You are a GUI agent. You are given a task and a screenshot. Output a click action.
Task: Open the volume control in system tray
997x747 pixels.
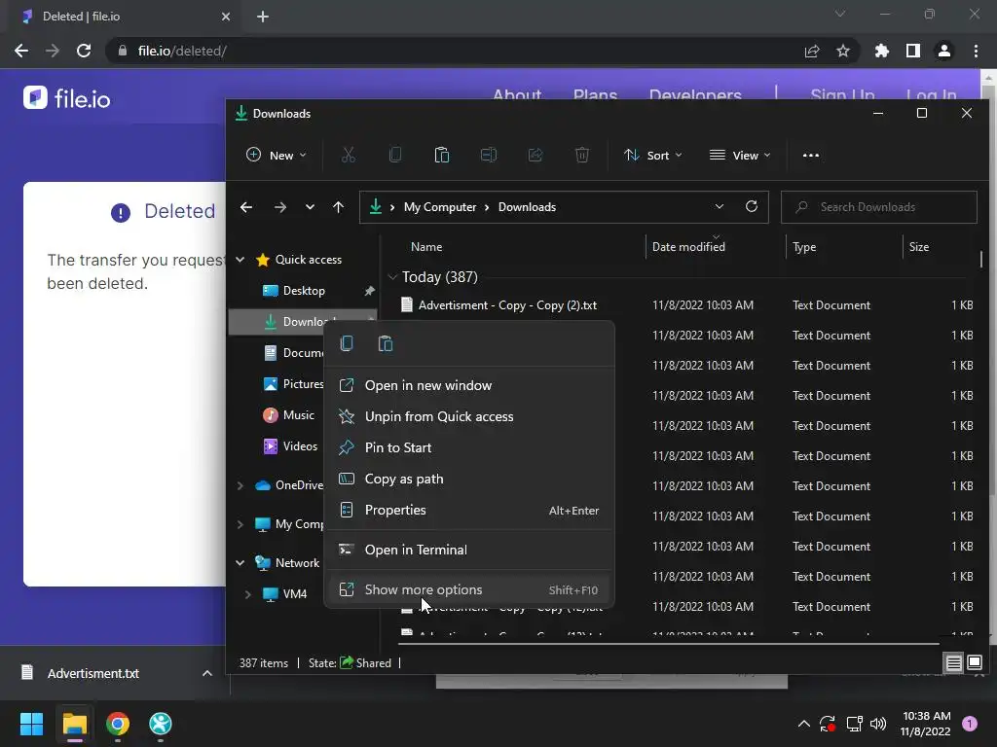878,724
